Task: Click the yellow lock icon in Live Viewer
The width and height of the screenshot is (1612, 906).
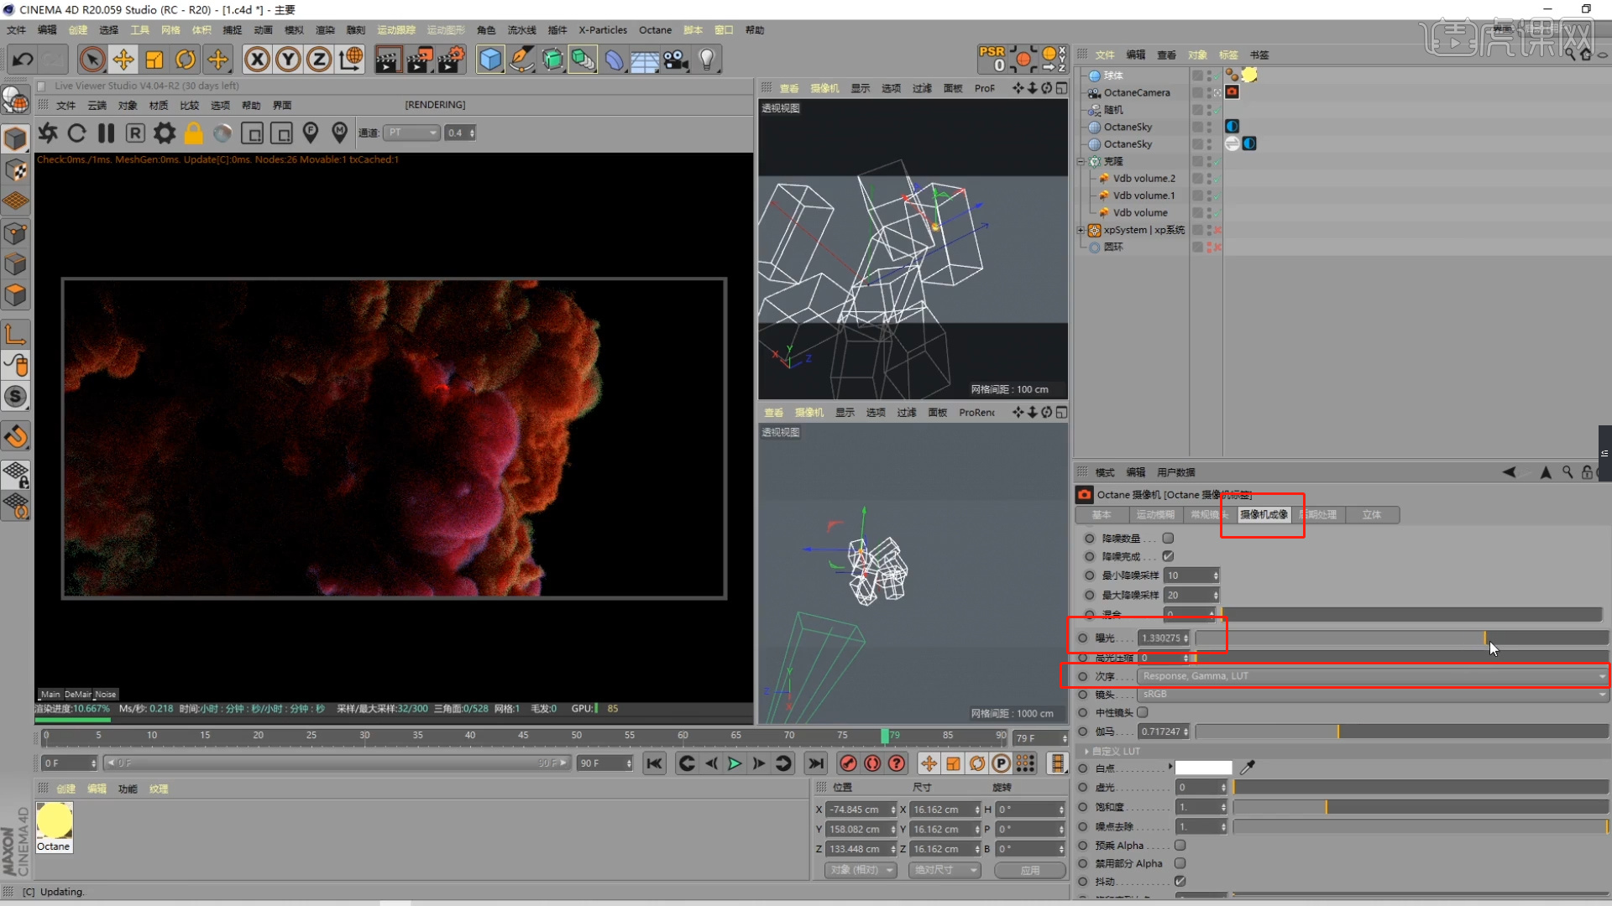Action: click(193, 133)
